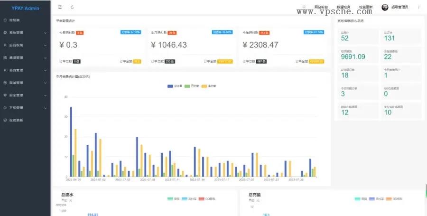Toggle fullscreen with the expand icon
The width and height of the screenshot is (427, 216).
[304, 7]
